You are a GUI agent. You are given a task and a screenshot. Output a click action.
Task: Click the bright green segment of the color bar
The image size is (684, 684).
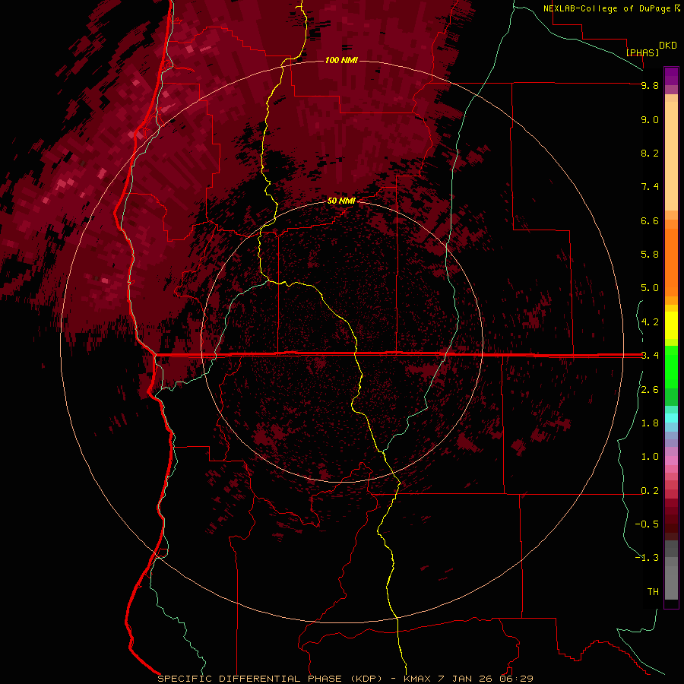click(671, 366)
